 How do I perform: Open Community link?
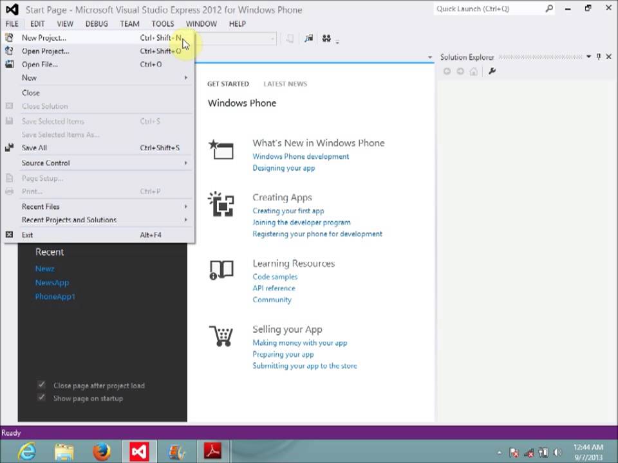(272, 300)
